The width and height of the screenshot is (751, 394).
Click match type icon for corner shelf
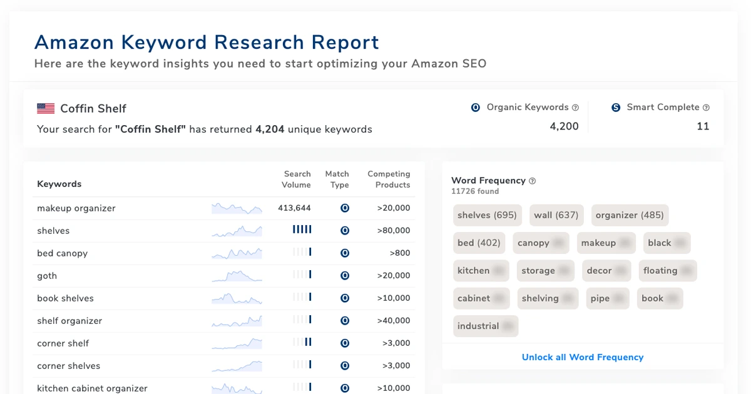tap(344, 343)
